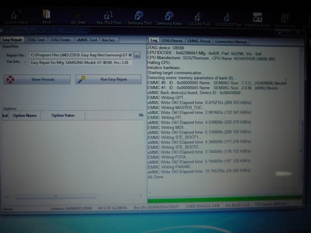Click the 'EMMC Writing PARAM...' log line
This screenshot has width=311, height=233.
coord(170,167)
